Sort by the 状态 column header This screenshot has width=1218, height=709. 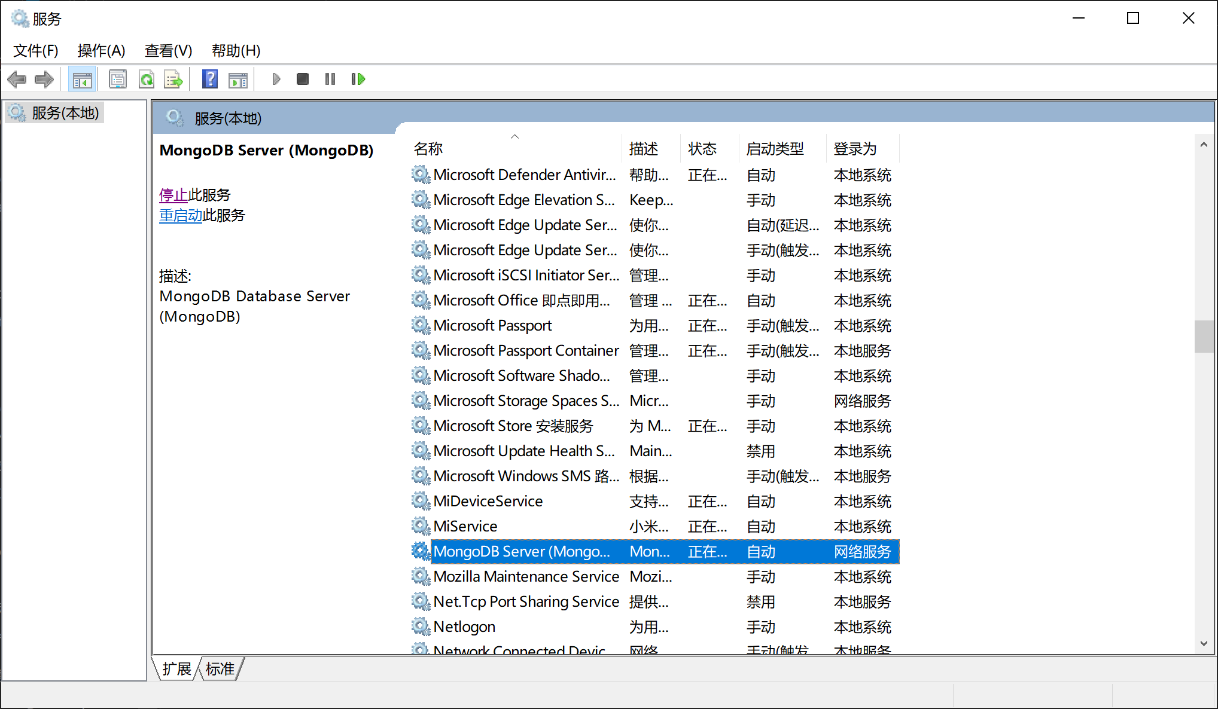pyautogui.click(x=710, y=148)
